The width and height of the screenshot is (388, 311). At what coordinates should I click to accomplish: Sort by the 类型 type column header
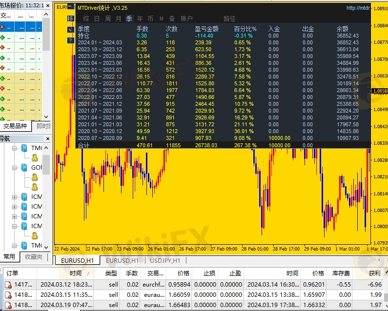(x=107, y=273)
